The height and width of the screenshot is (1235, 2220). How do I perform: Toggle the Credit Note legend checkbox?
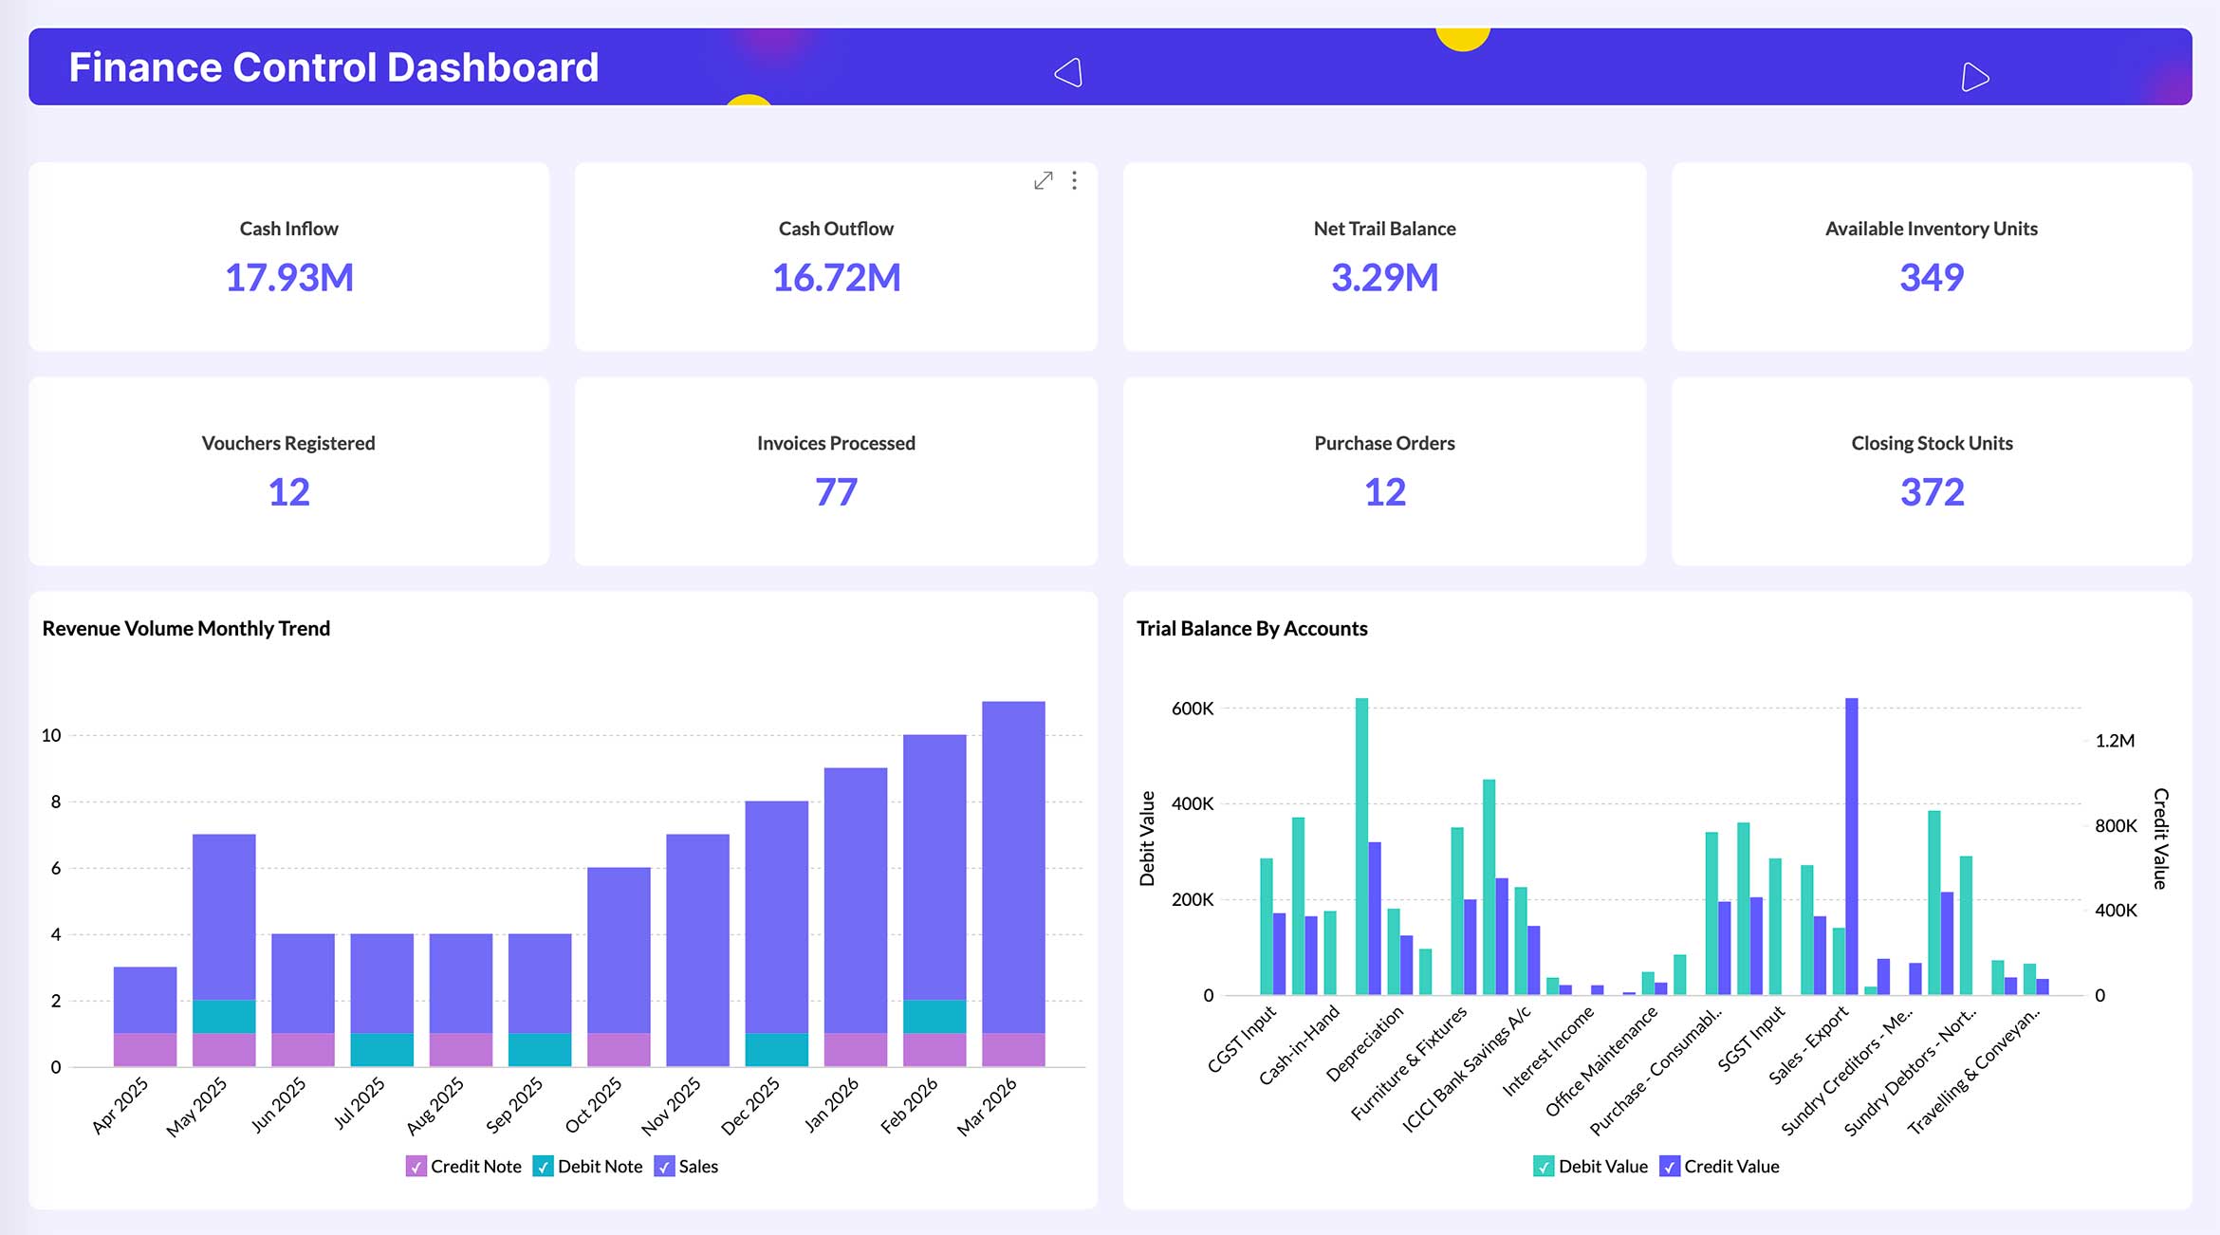[416, 1167]
